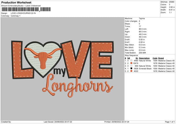
Task: Click stitch count 5828 in stop row 4
Action: click(136, 69)
